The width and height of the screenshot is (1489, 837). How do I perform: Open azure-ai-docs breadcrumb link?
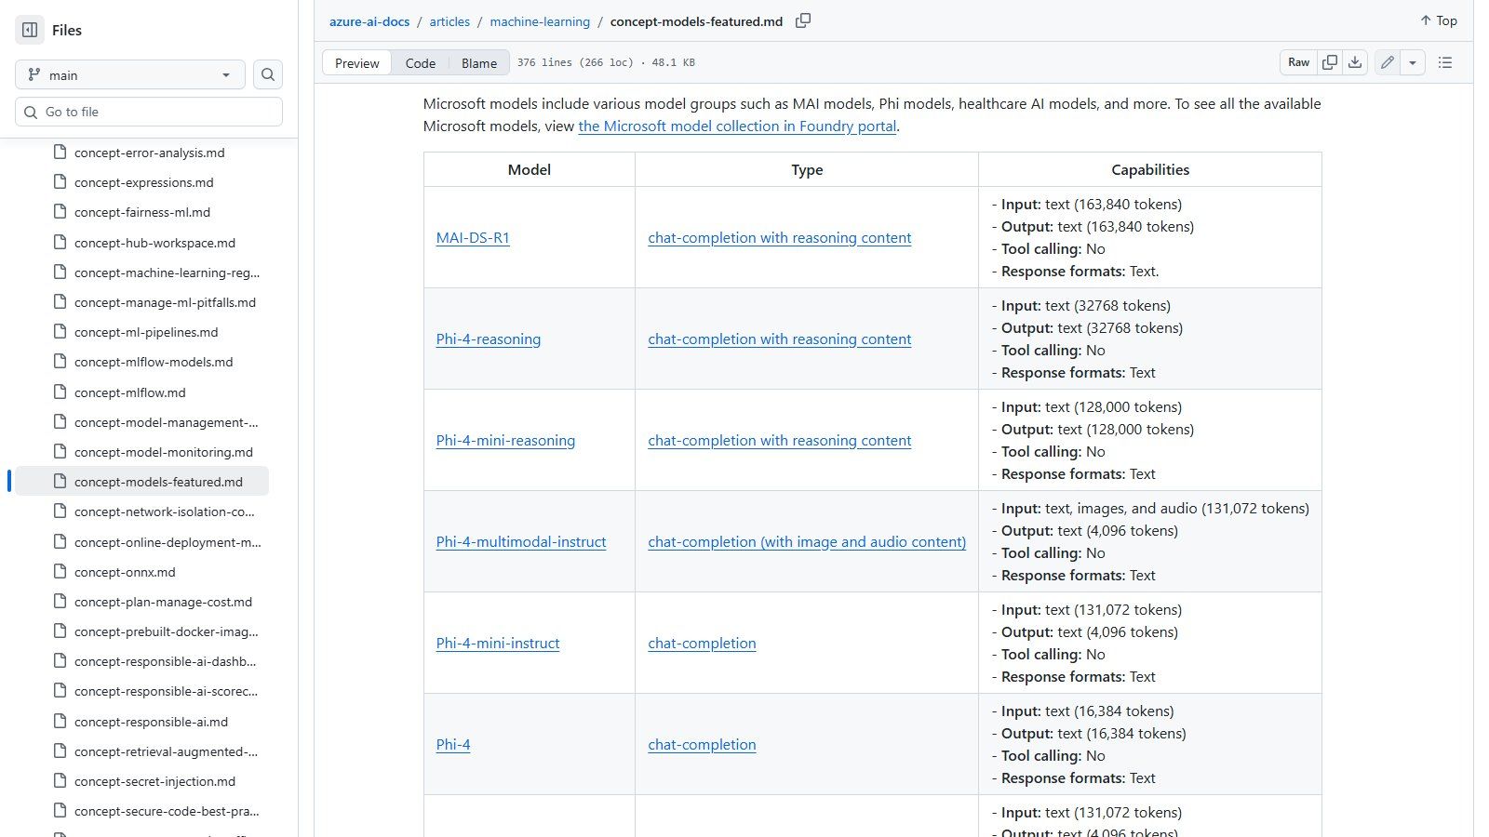(x=369, y=21)
